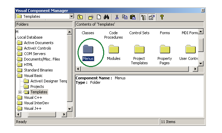Click the contents horizontal scroll thumb
The width and height of the screenshot is (222, 133).
pyautogui.click(x=135, y=69)
